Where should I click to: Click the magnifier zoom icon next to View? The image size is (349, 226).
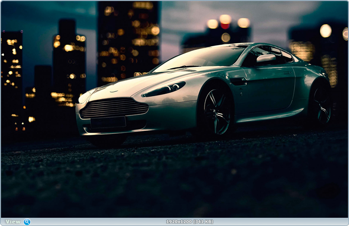[27, 222]
